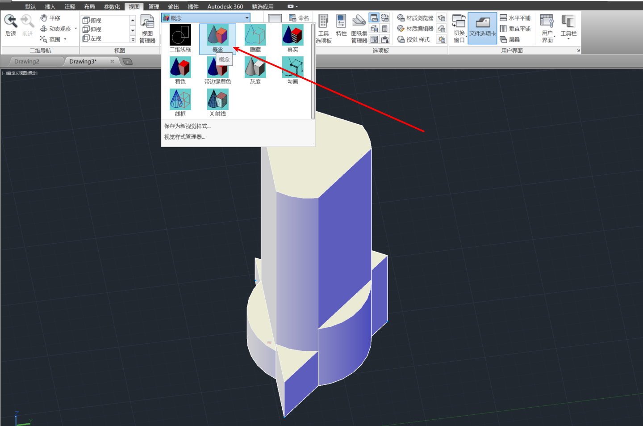Toggle 文件选项卡 (File Tabs) button
The image size is (643, 426).
[483, 28]
